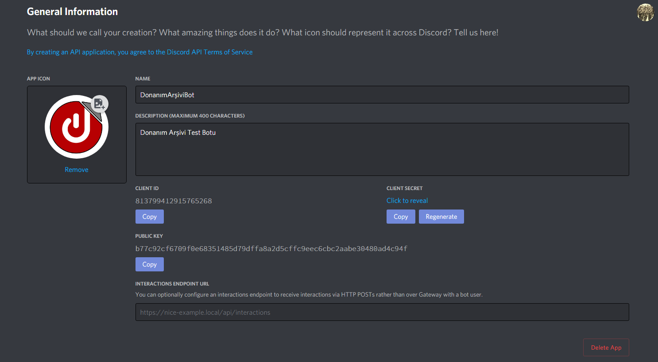The height and width of the screenshot is (362, 658).
Task: Focus the Name field containing DonanımArşiviBot
Action: [x=382, y=95]
